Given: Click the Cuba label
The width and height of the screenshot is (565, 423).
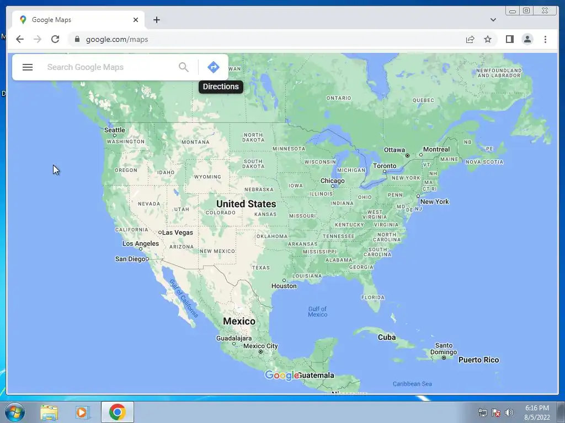Looking at the screenshot, I should click(x=387, y=338).
